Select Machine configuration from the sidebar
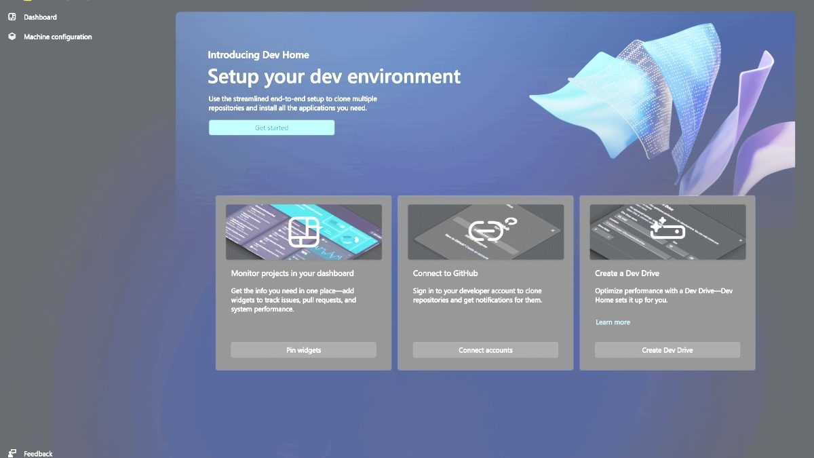814x458 pixels. coord(58,37)
